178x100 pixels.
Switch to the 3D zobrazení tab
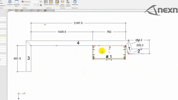(x=26, y=11)
